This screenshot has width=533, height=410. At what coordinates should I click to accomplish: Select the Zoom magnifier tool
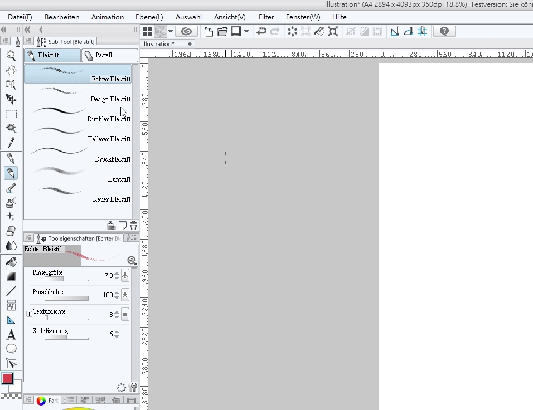(x=11, y=55)
